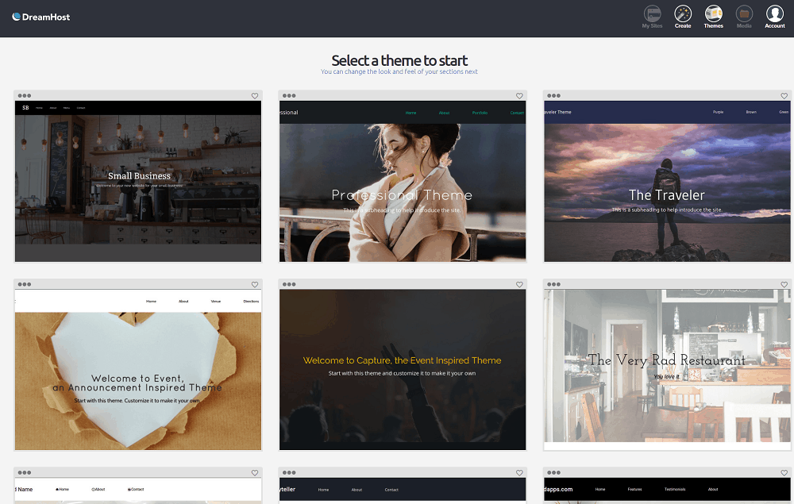Click the window dots on Restaurant theme card
Viewport: 794px width, 504px height.
554,284
